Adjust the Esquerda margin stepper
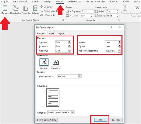Screen dimensions: 141x124 tap(70, 47)
